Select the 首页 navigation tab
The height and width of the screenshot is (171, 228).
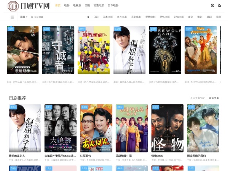click(x=58, y=5)
